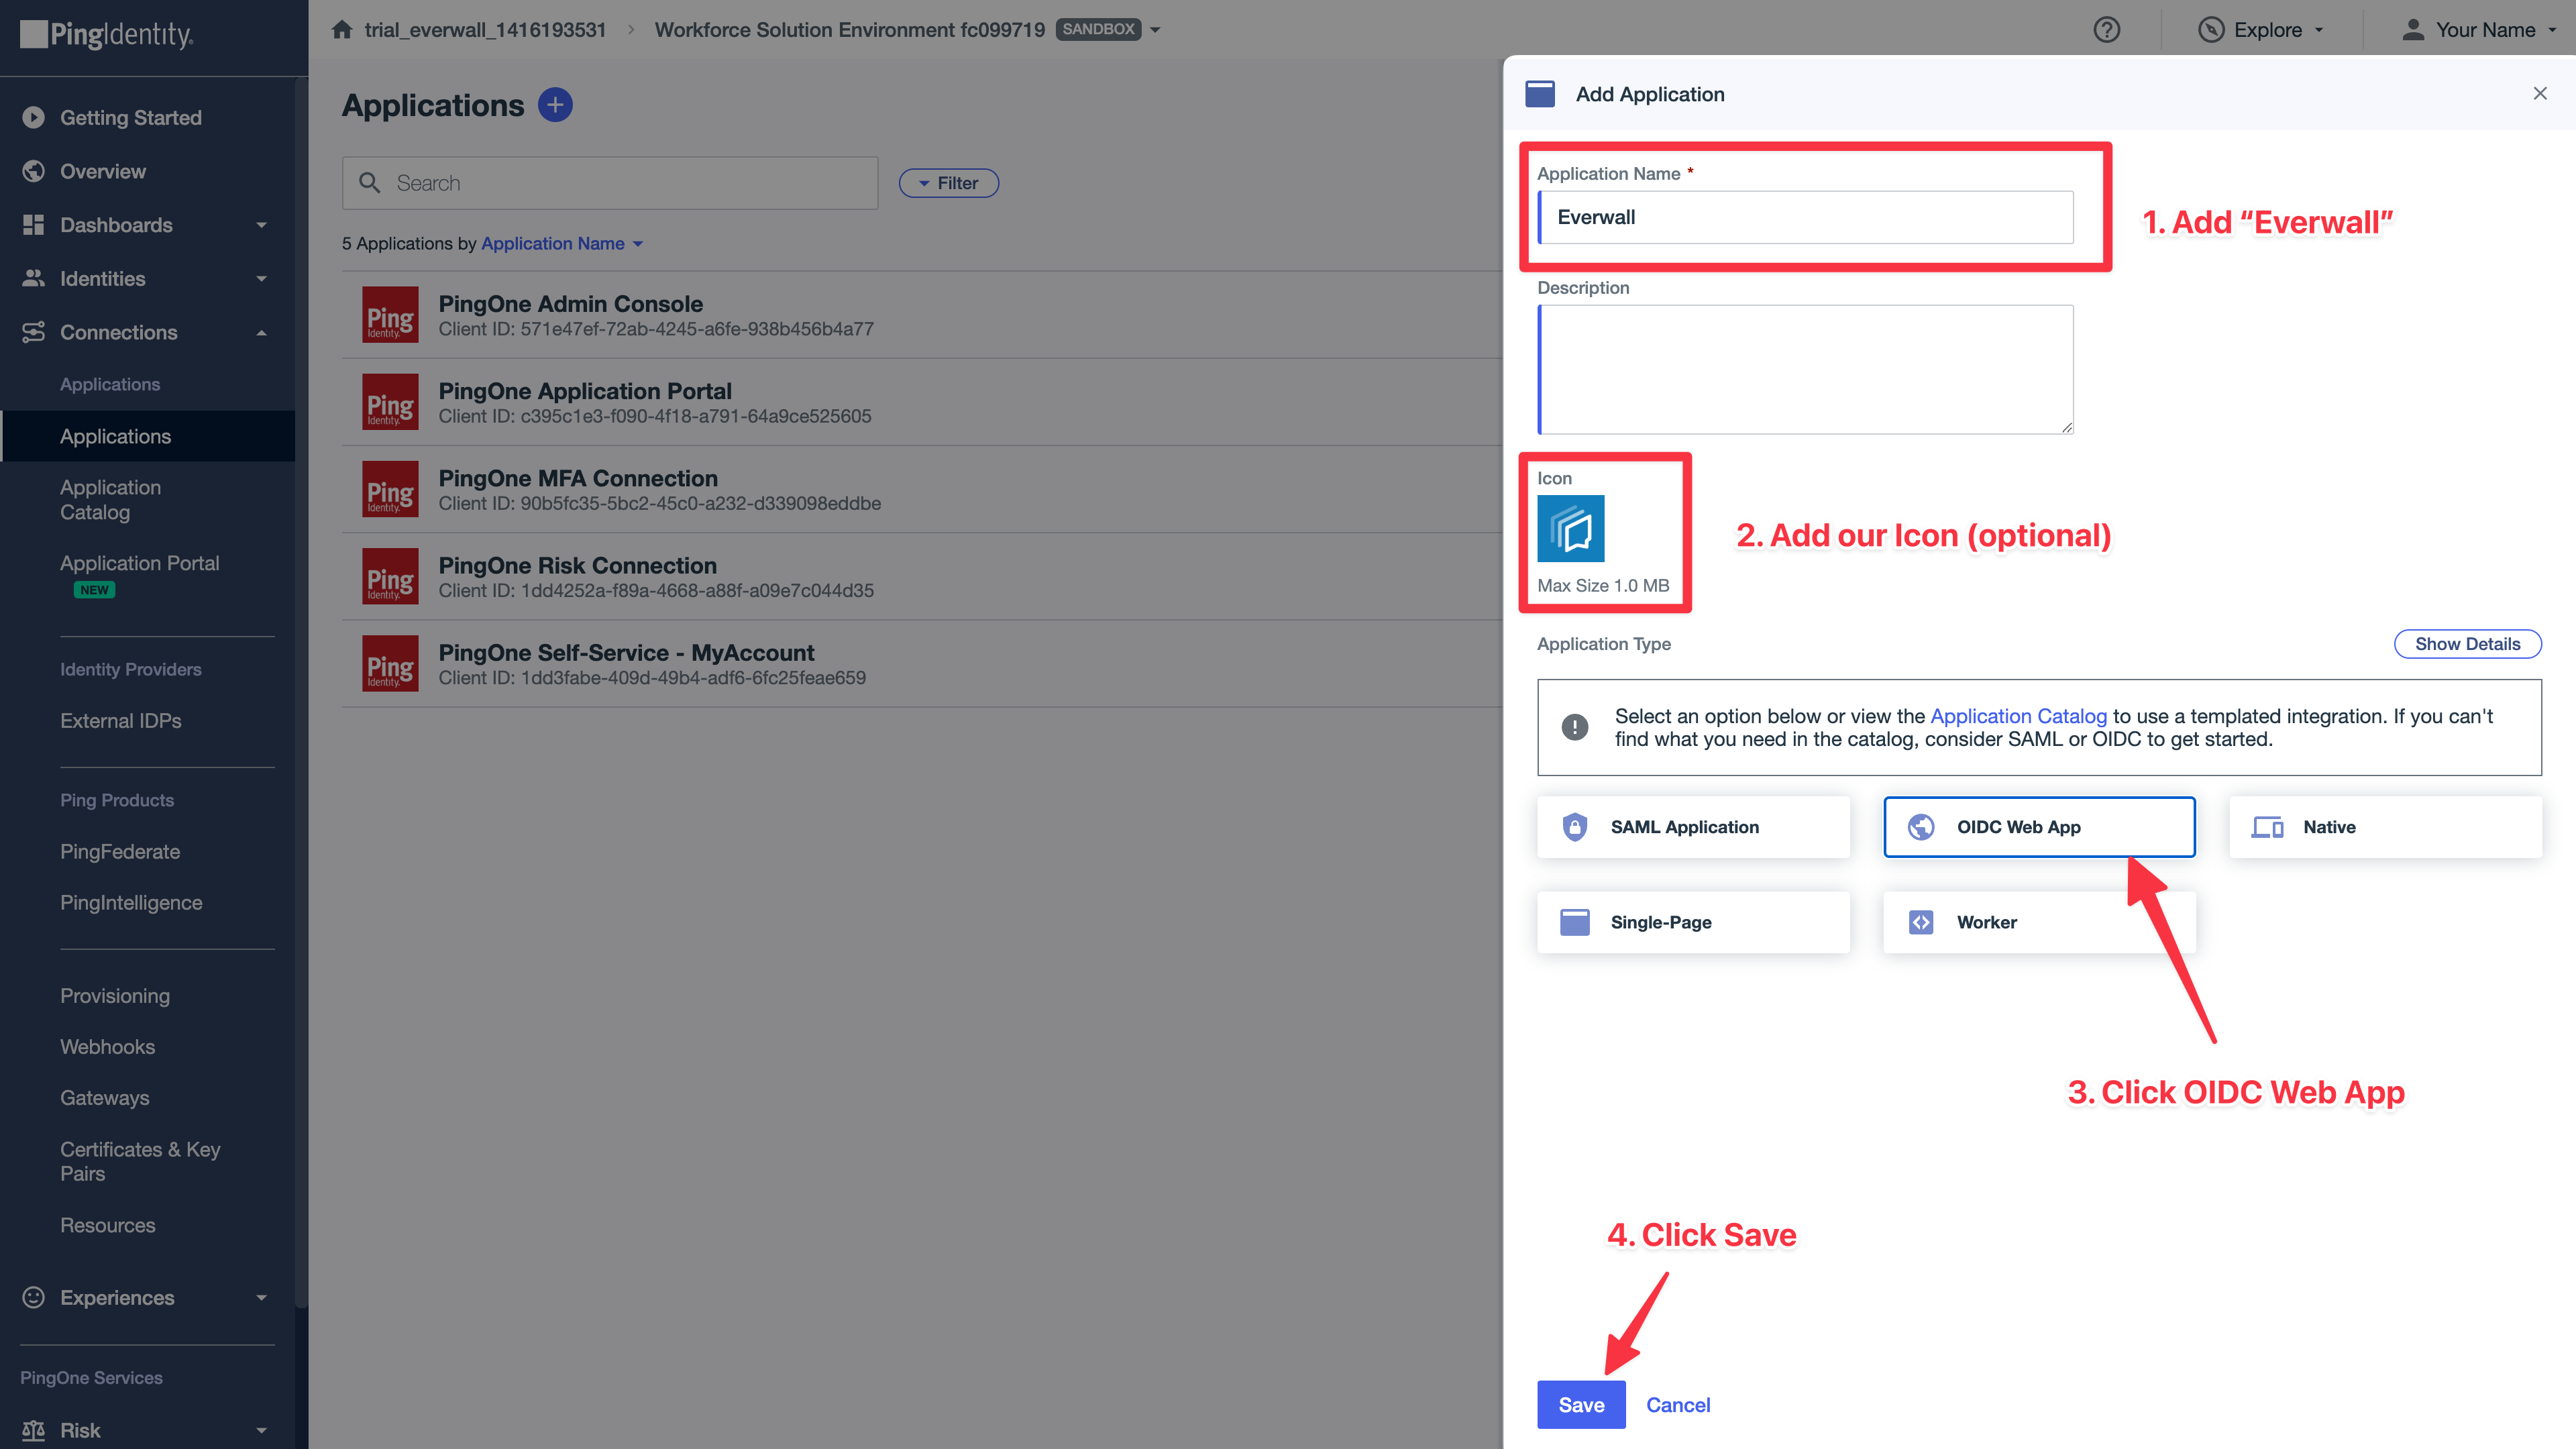This screenshot has width=2576, height=1449.
Task: Expand the Risk menu
Action: [261, 1431]
